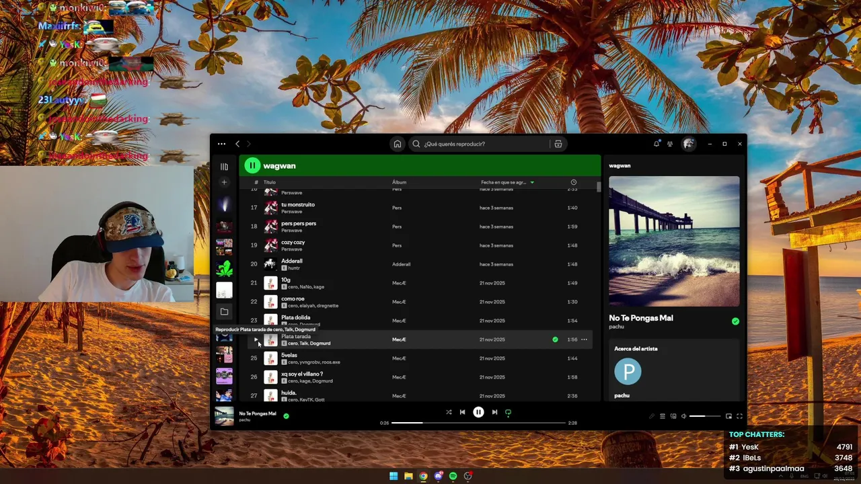Sort by the Álbum column header
This screenshot has height=484, width=861.
pos(400,182)
